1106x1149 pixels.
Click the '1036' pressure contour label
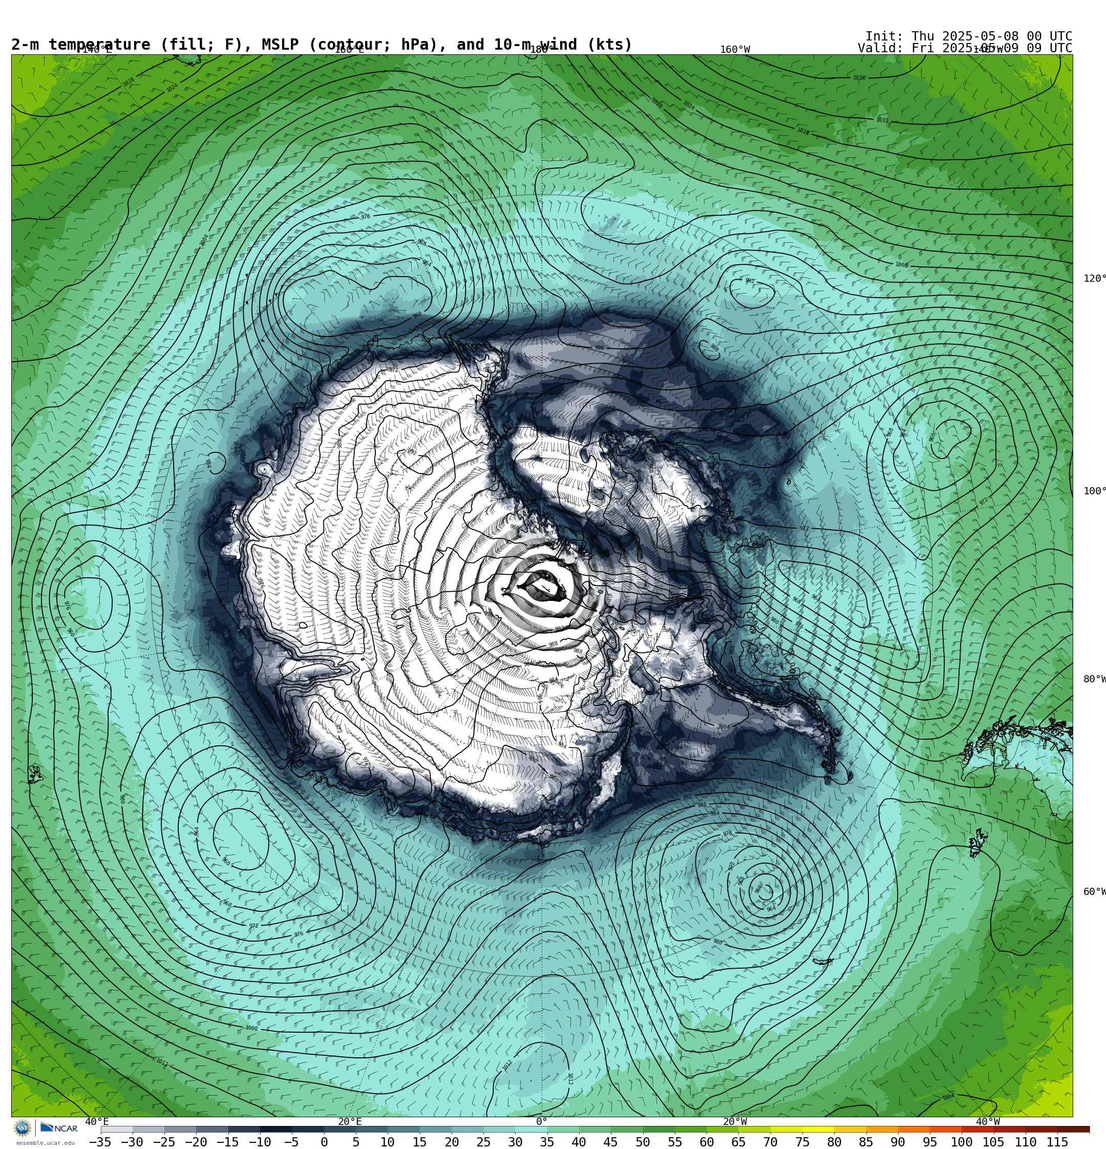click(859, 78)
